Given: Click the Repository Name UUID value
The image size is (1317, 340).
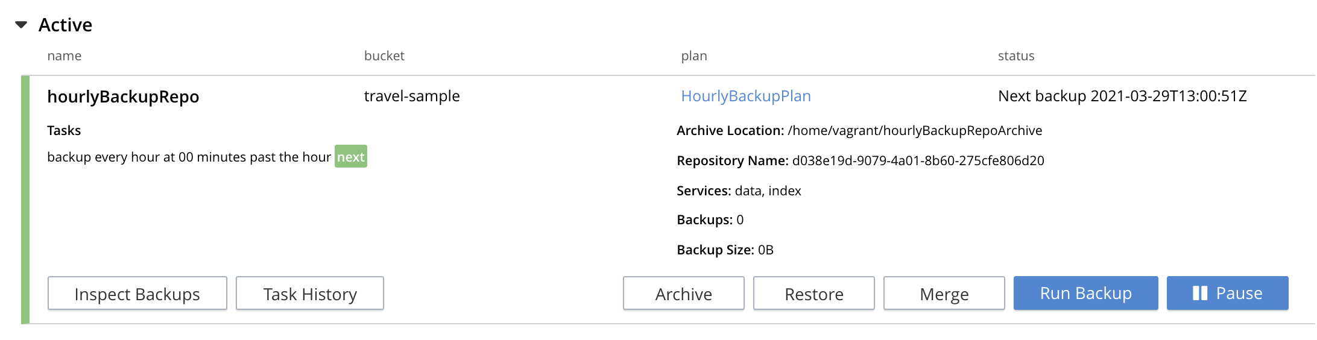Looking at the screenshot, I should (918, 161).
